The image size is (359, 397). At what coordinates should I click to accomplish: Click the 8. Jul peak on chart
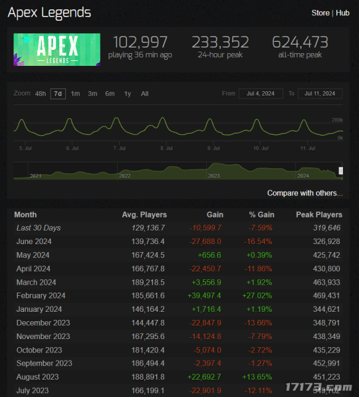pyautogui.click(x=162, y=118)
